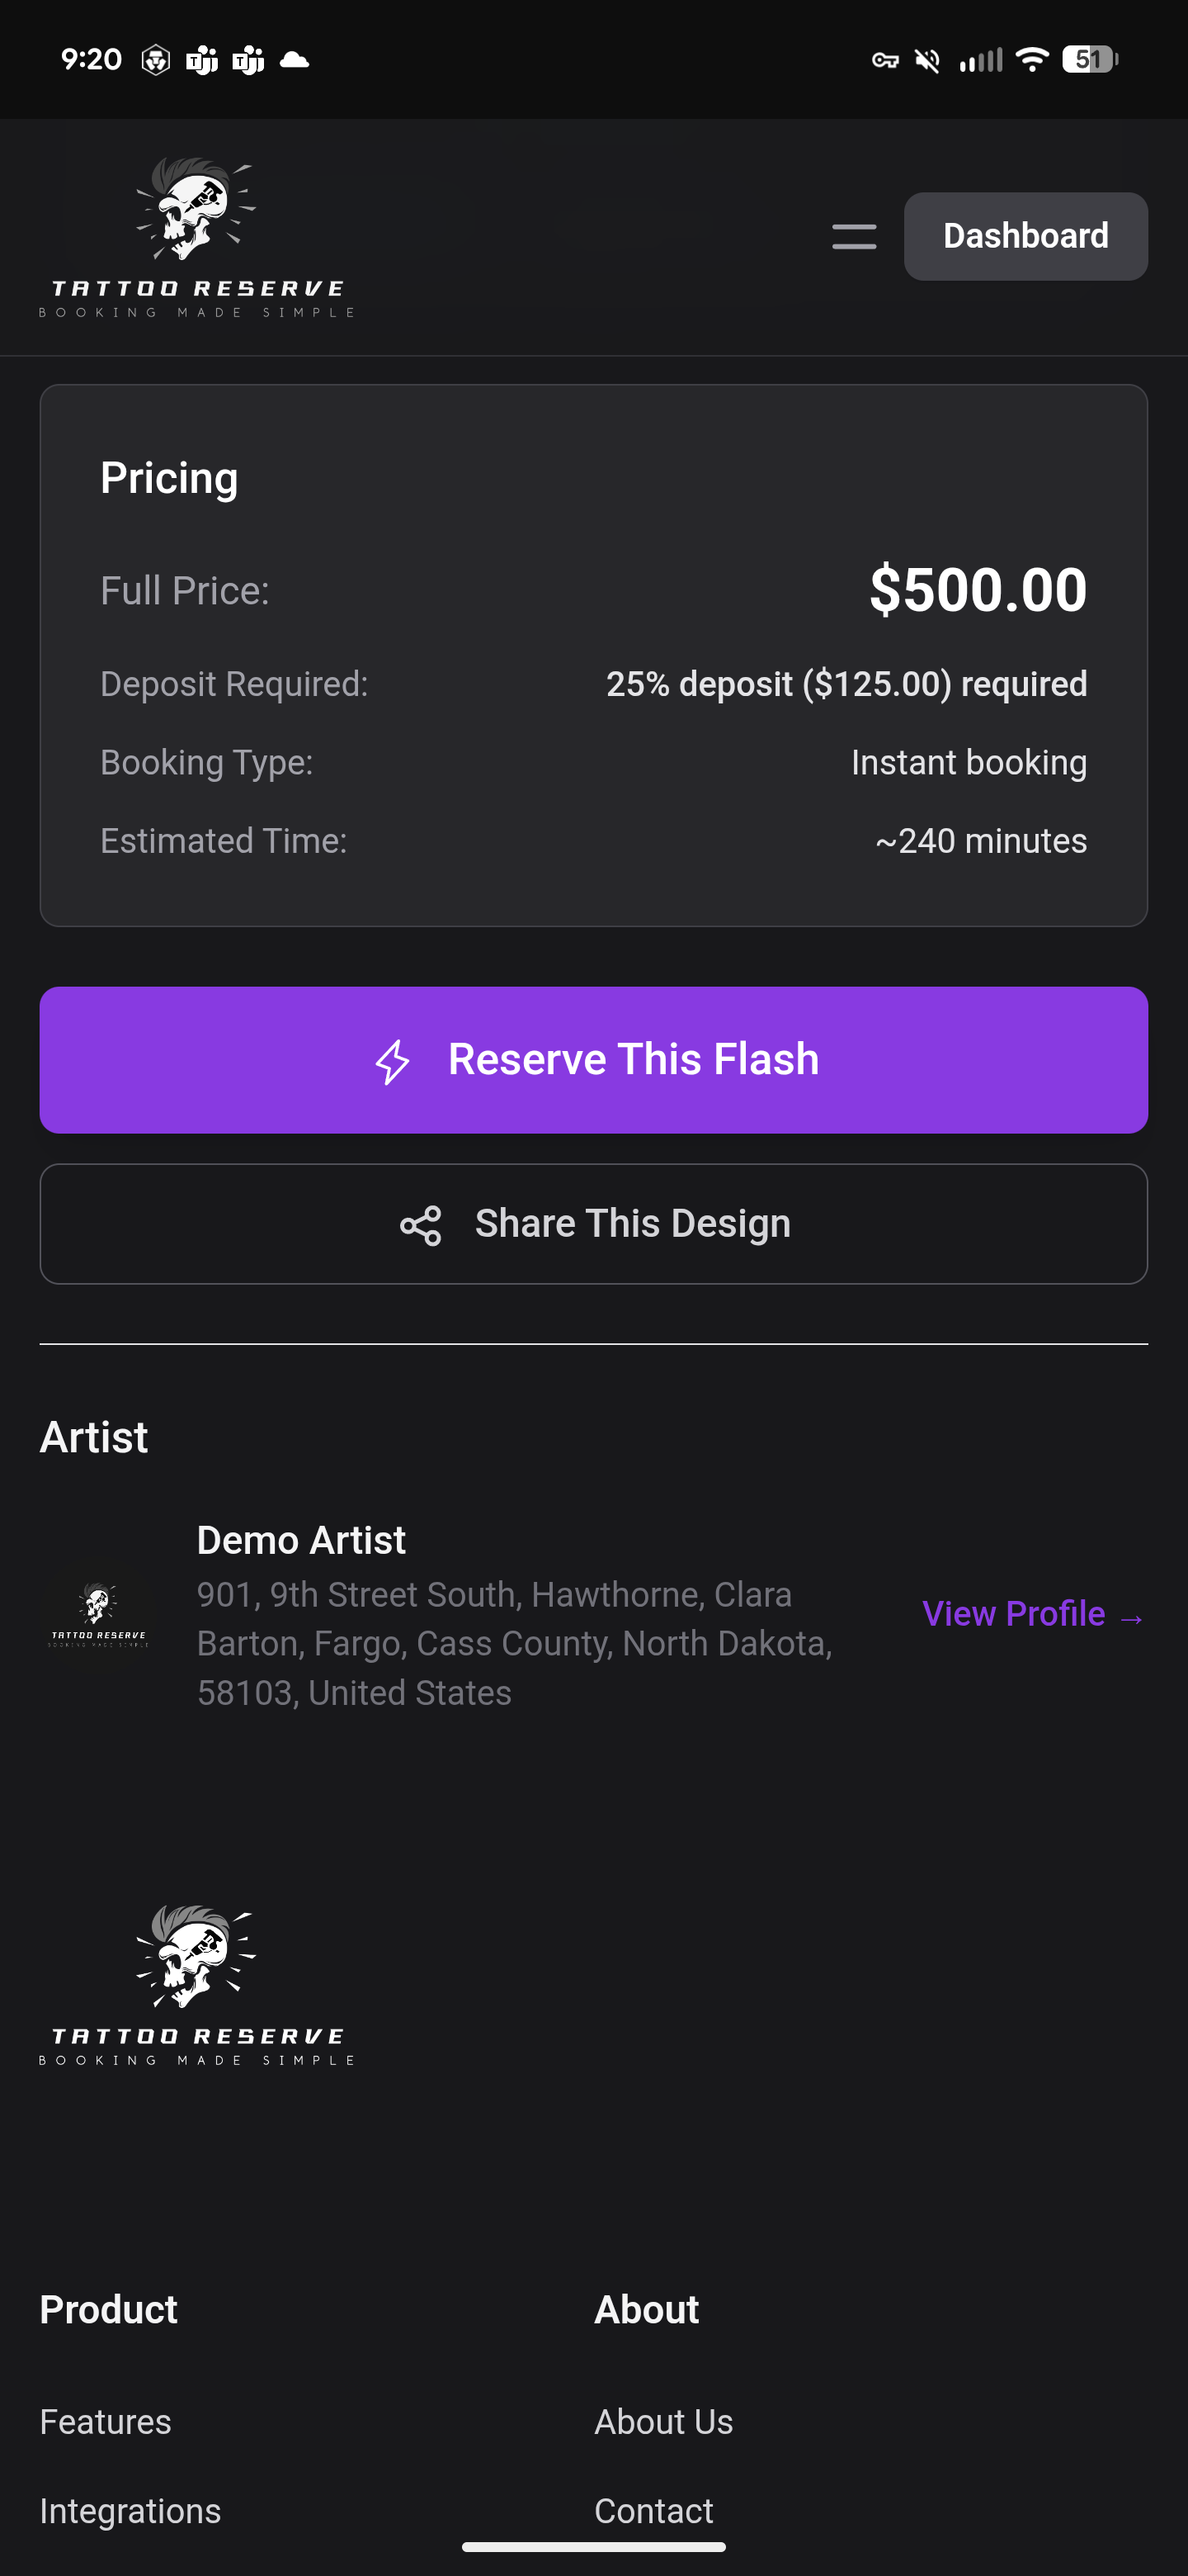The image size is (1188, 2576).
Task: Tap the cloud notification icon
Action: [x=294, y=61]
